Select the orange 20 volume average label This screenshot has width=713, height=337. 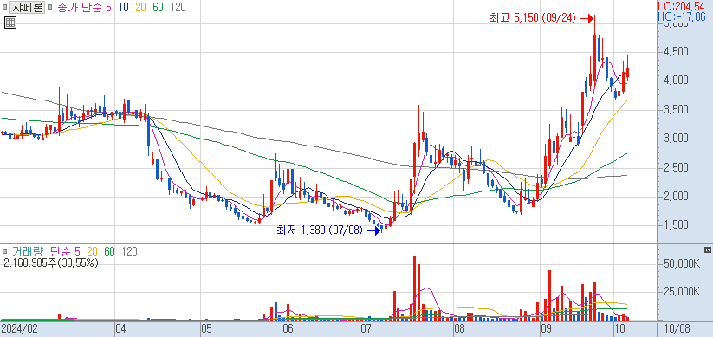93,251
